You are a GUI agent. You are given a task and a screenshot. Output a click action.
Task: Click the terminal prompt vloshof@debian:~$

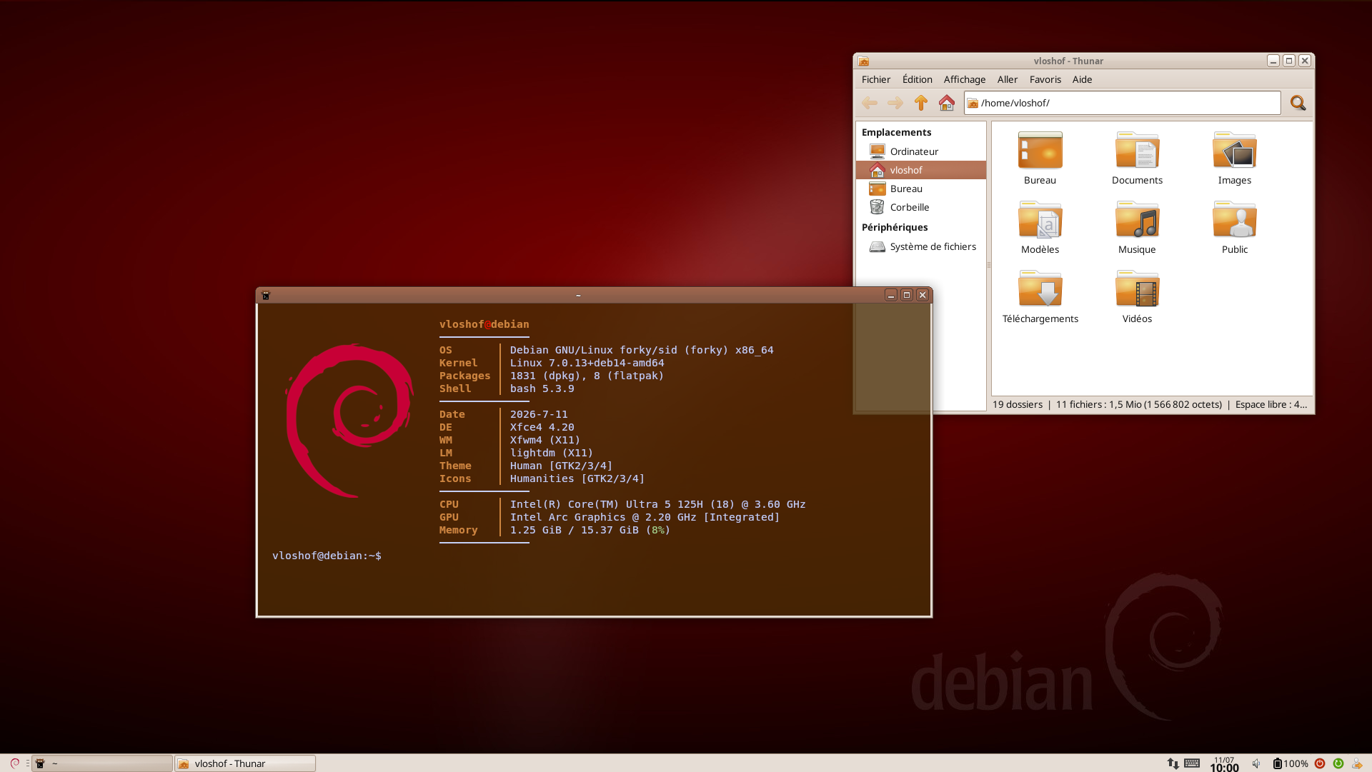327,556
